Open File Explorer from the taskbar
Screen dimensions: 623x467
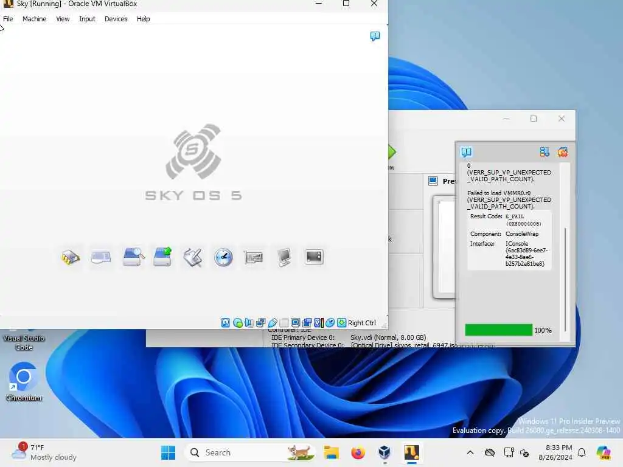pyautogui.click(x=331, y=452)
